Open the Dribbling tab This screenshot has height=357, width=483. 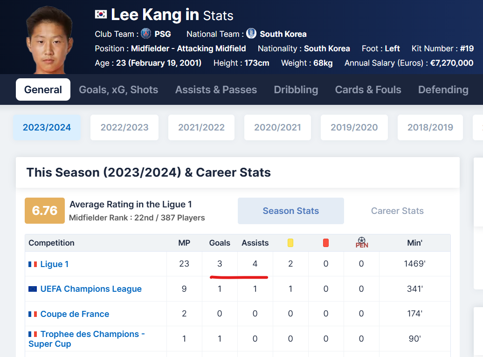pyautogui.click(x=296, y=89)
